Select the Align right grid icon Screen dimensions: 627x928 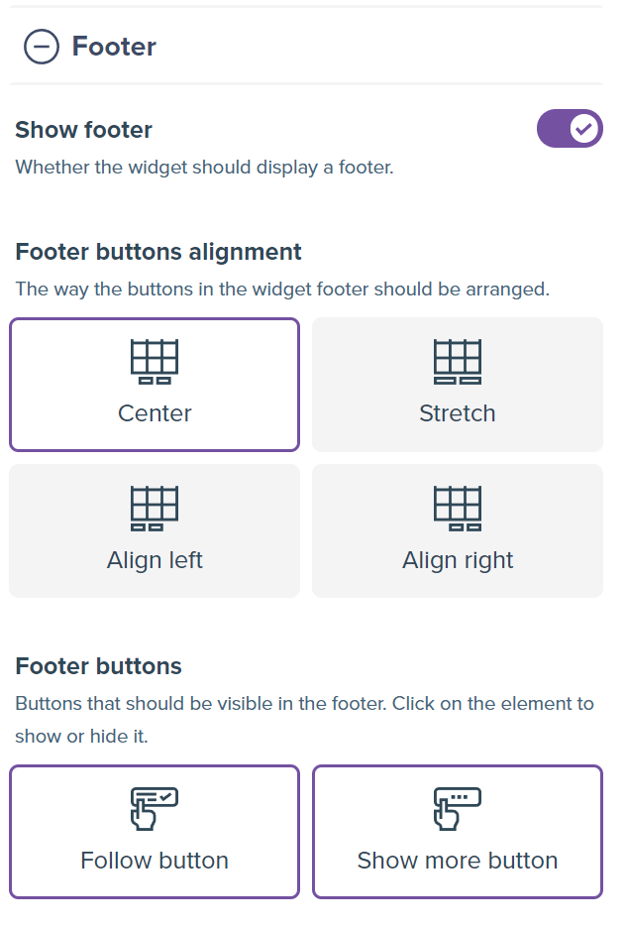click(x=458, y=509)
